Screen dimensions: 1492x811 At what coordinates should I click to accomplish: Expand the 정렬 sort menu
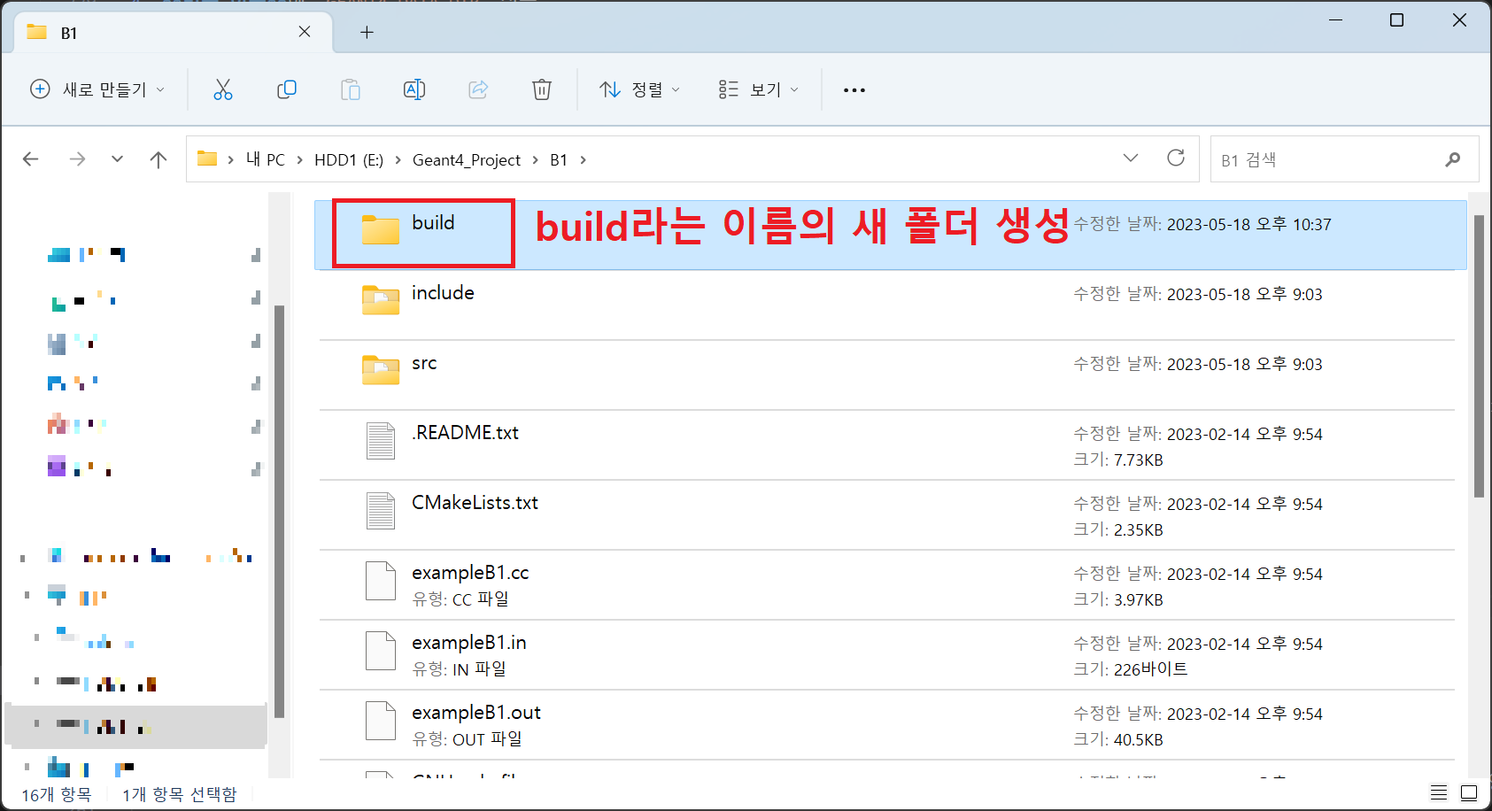[639, 89]
